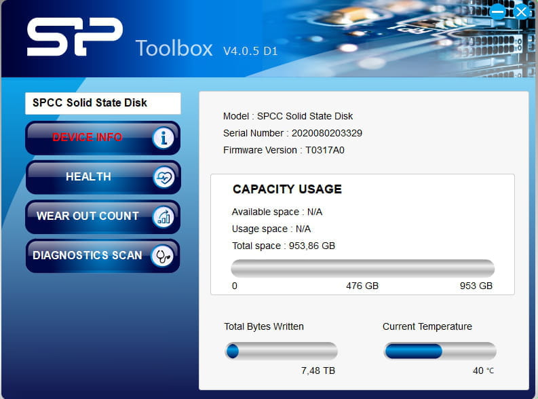Click the Current Temperature bar
The image size is (538, 399).
tap(440, 351)
